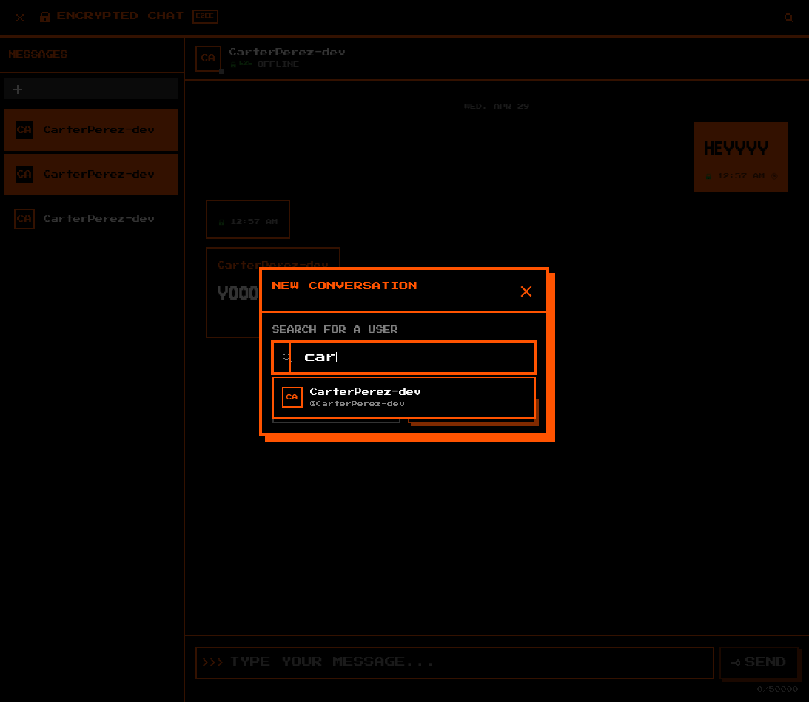The image size is (809, 702).
Task: Click the E2EE badge in the header
Action: [205, 16]
